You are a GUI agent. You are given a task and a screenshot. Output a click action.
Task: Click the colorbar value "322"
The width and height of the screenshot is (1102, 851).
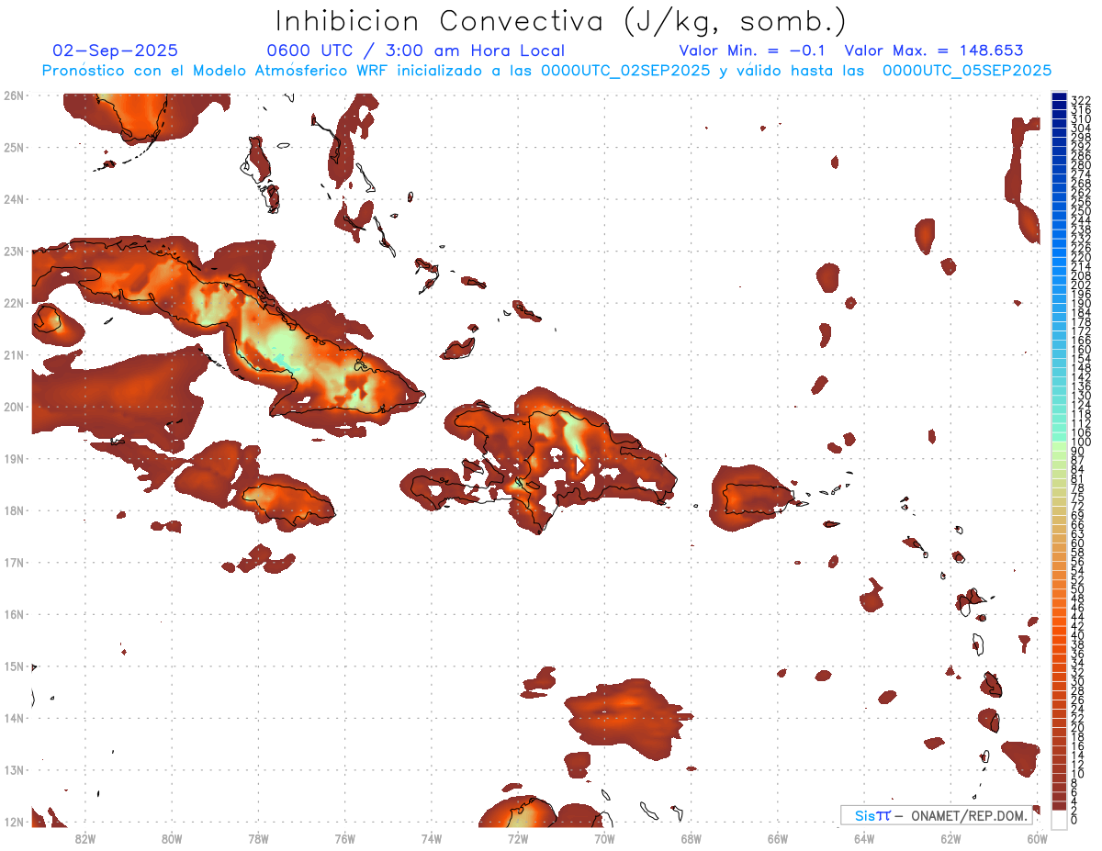[1081, 100]
